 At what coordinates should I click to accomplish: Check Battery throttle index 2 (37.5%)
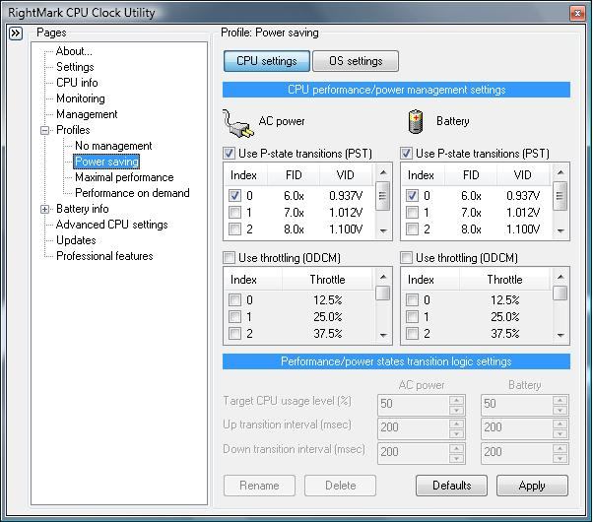click(x=412, y=333)
